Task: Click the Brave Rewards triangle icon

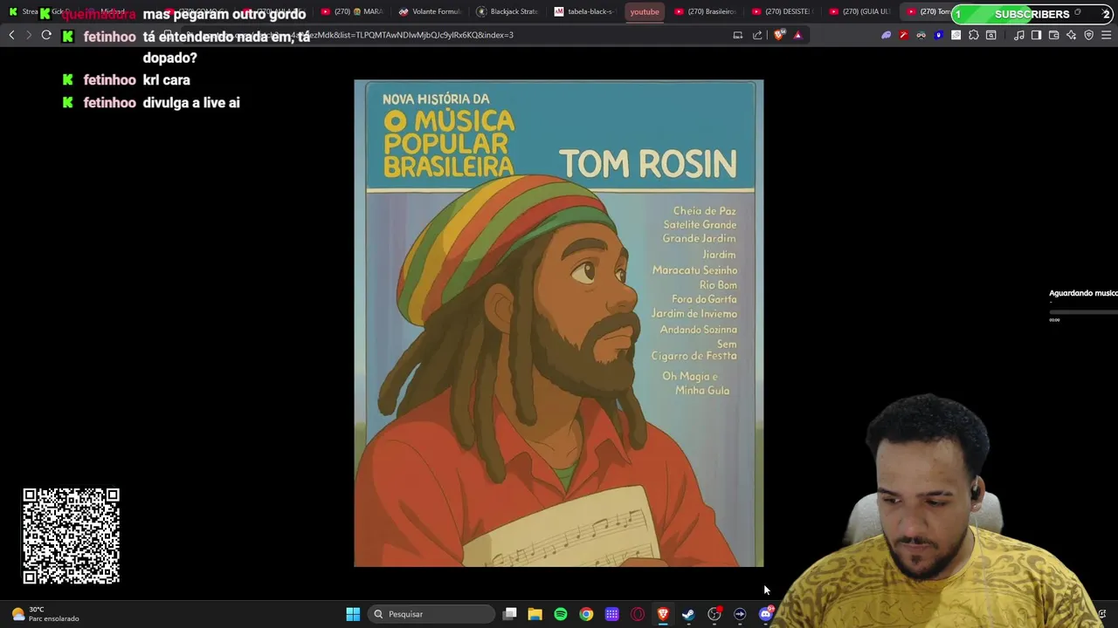Action: (x=797, y=35)
